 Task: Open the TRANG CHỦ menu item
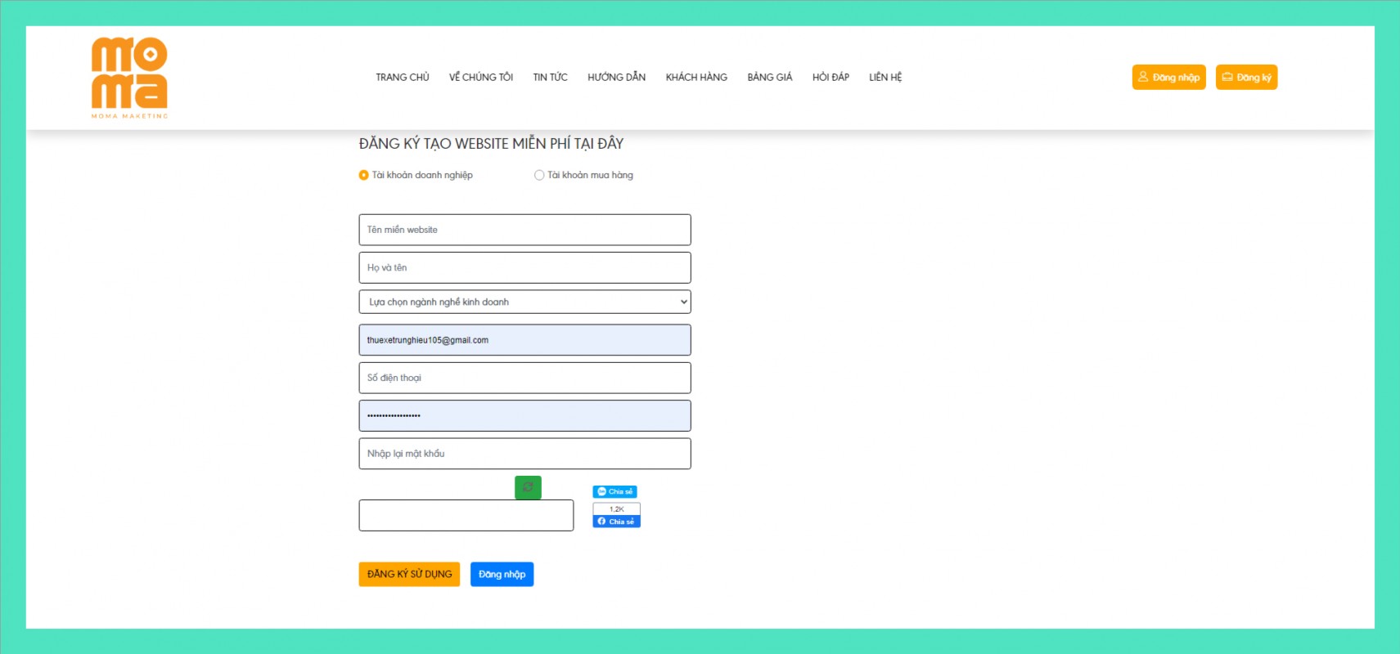(403, 77)
